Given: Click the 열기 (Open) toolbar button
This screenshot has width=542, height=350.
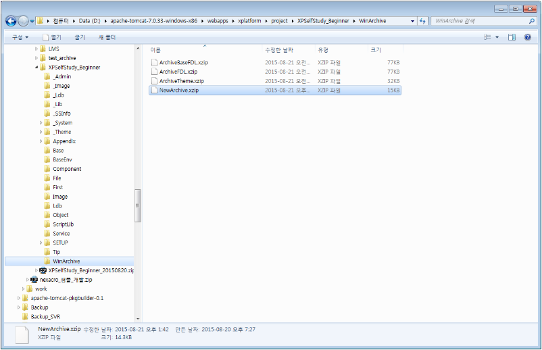Looking at the screenshot, I should (x=51, y=37).
